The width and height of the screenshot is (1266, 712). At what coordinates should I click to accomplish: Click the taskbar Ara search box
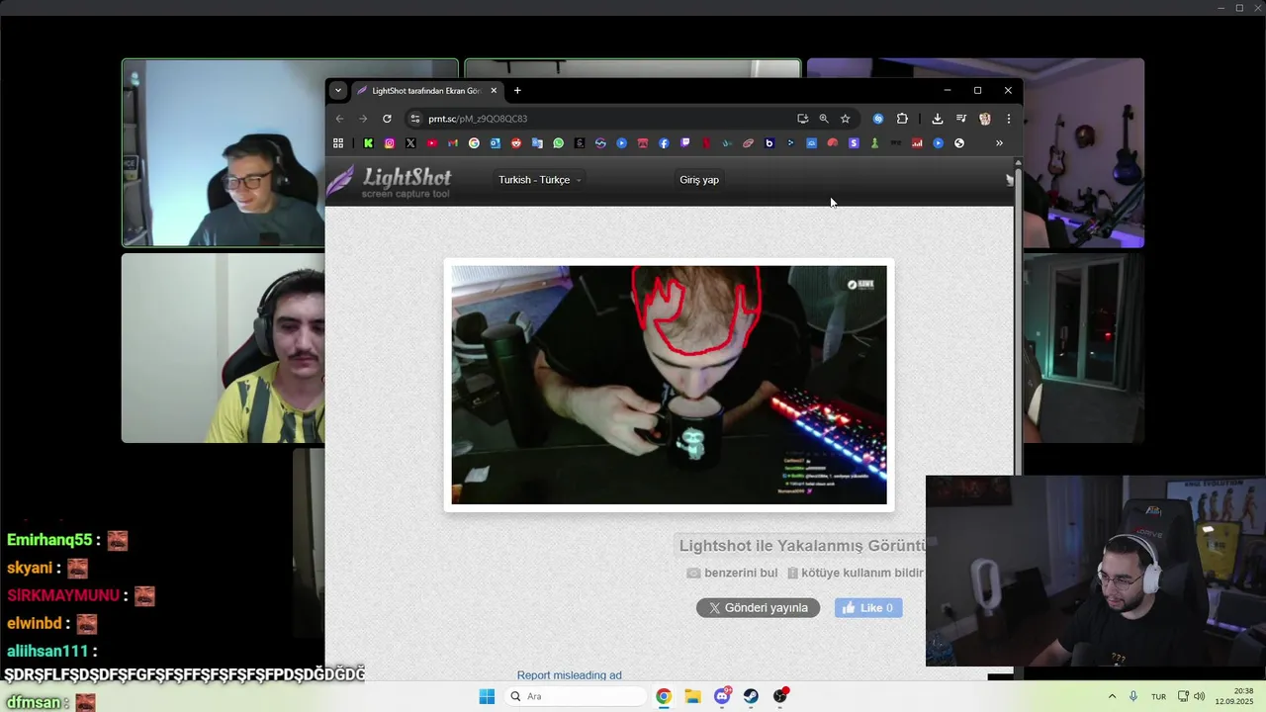click(576, 696)
